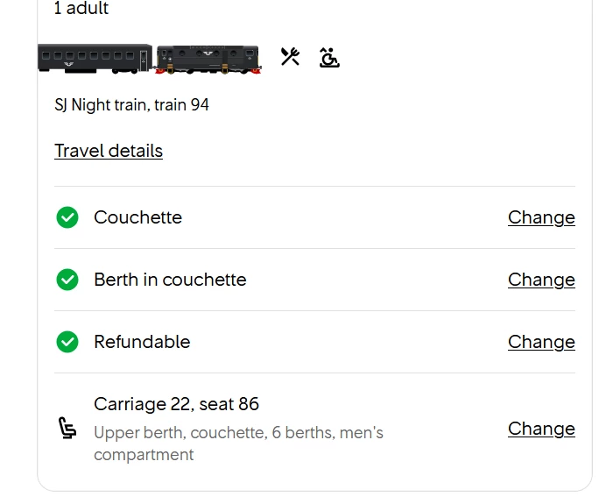Change the Refundable ticket option

pyautogui.click(x=541, y=342)
